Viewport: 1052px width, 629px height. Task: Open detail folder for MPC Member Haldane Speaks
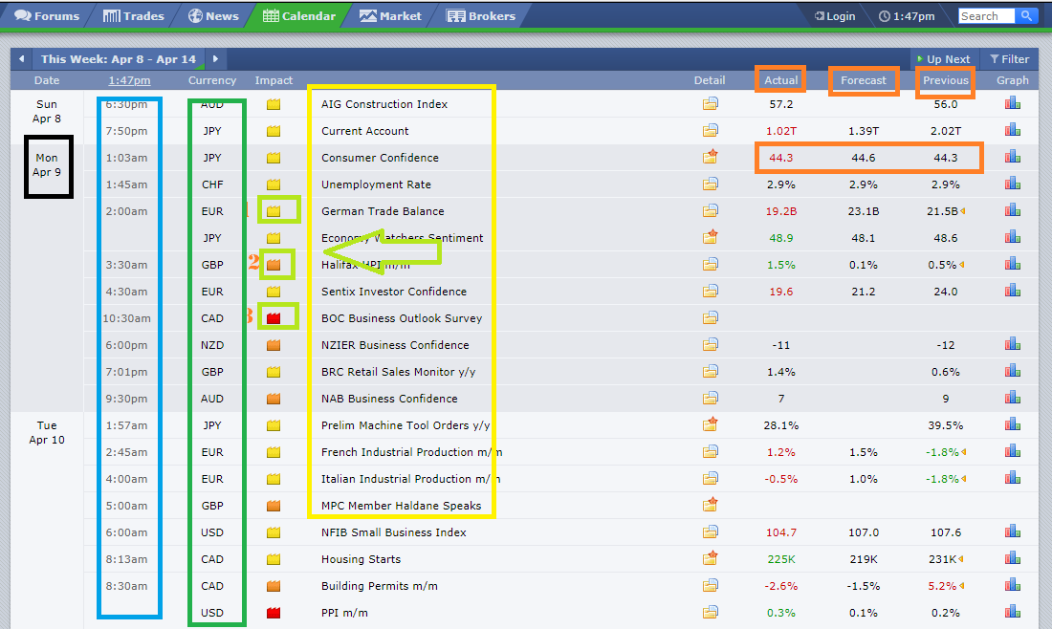tap(710, 505)
